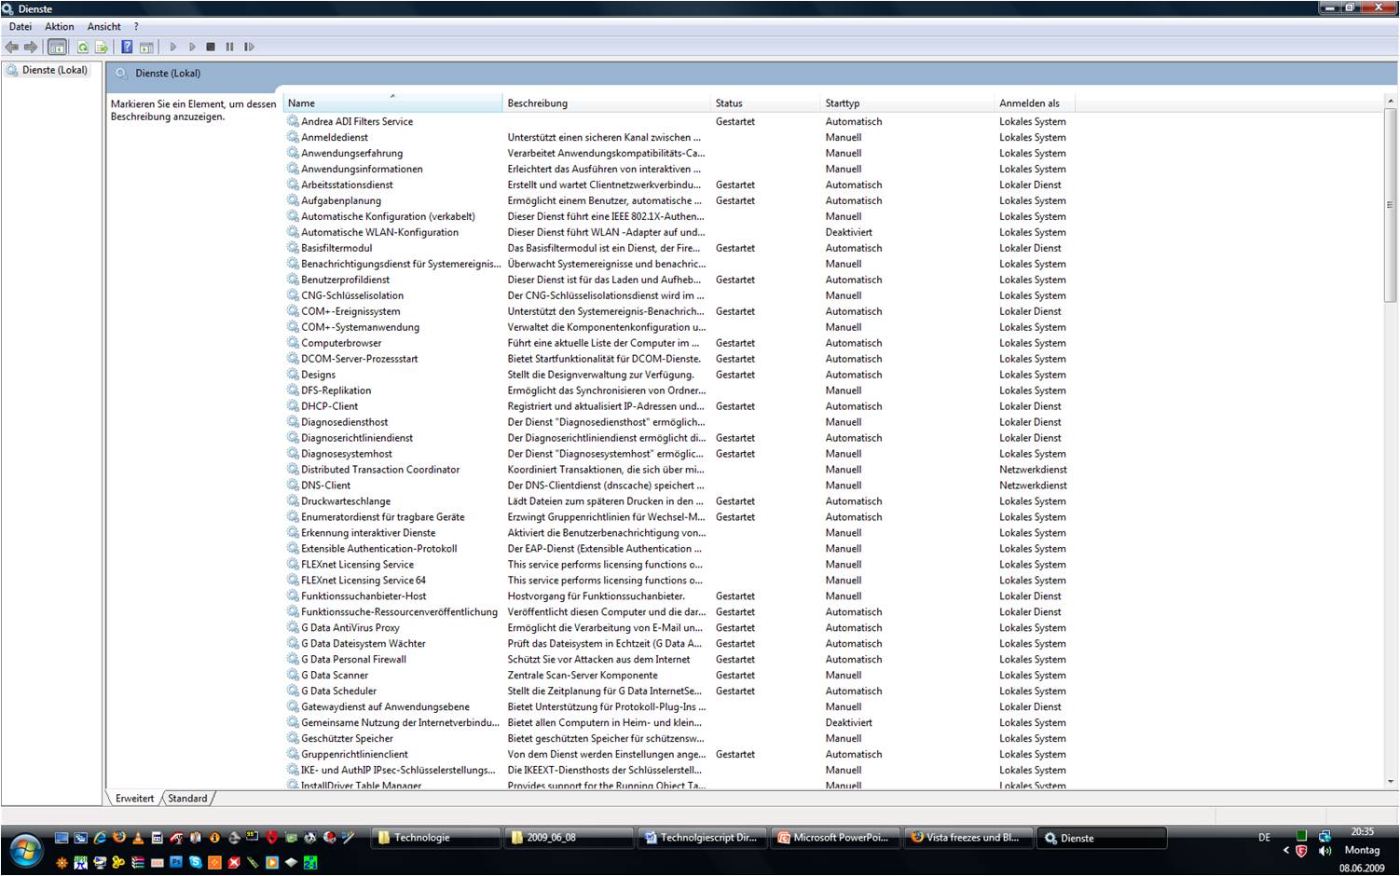The width and height of the screenshot is (1400, 876).
Task: Select the DHCP-Client service
Action: click(329, 406)
